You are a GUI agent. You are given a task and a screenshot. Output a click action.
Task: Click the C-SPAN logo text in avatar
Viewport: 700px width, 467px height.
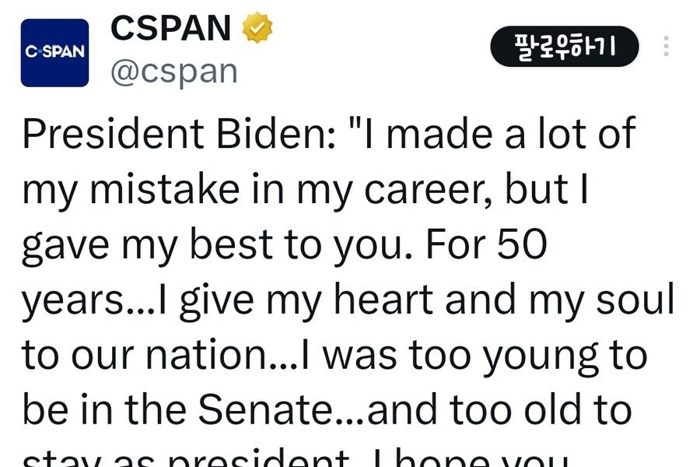tap(54, 52)
